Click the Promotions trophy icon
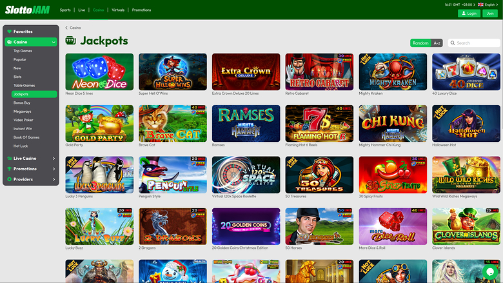The width and height of the screenshot is (503, 283). pyautogui.click(x=9, y=169)
